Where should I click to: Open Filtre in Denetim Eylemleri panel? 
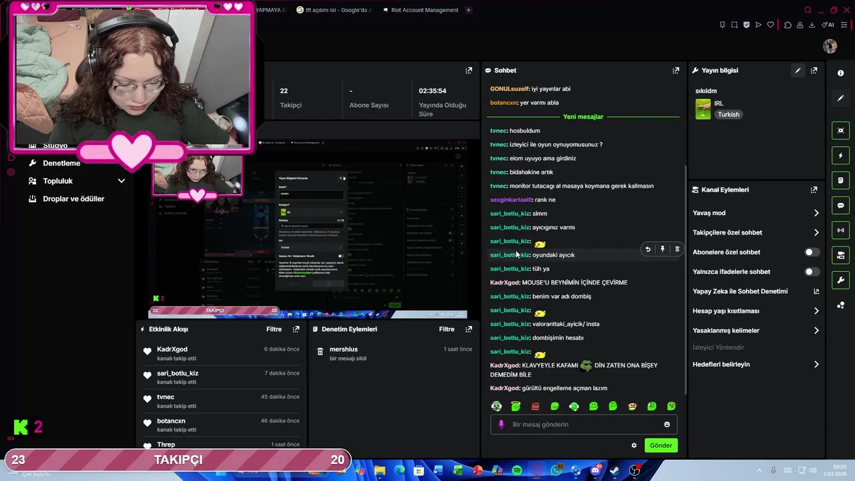(x=447, y=329)
